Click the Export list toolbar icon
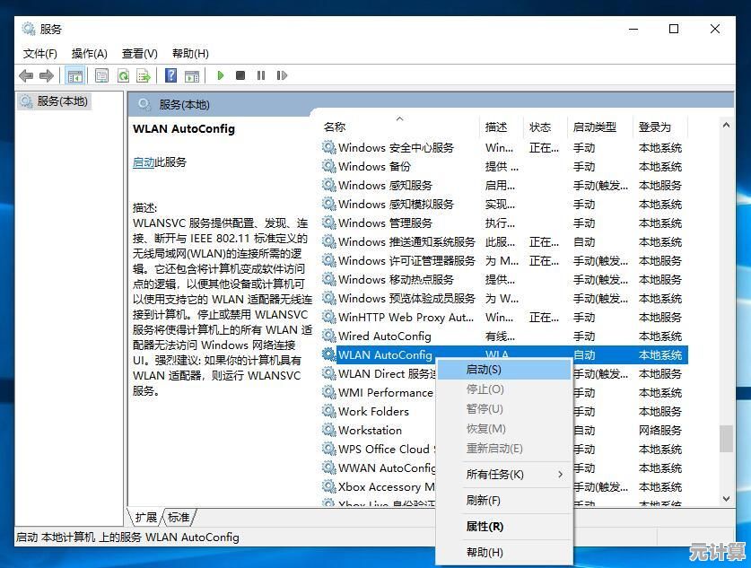The height and width of the screenshot is (568, 751). (144, 75)
